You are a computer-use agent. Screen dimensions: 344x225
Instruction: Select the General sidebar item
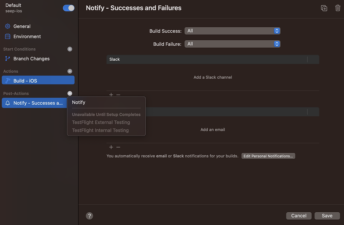pos(22,26)
